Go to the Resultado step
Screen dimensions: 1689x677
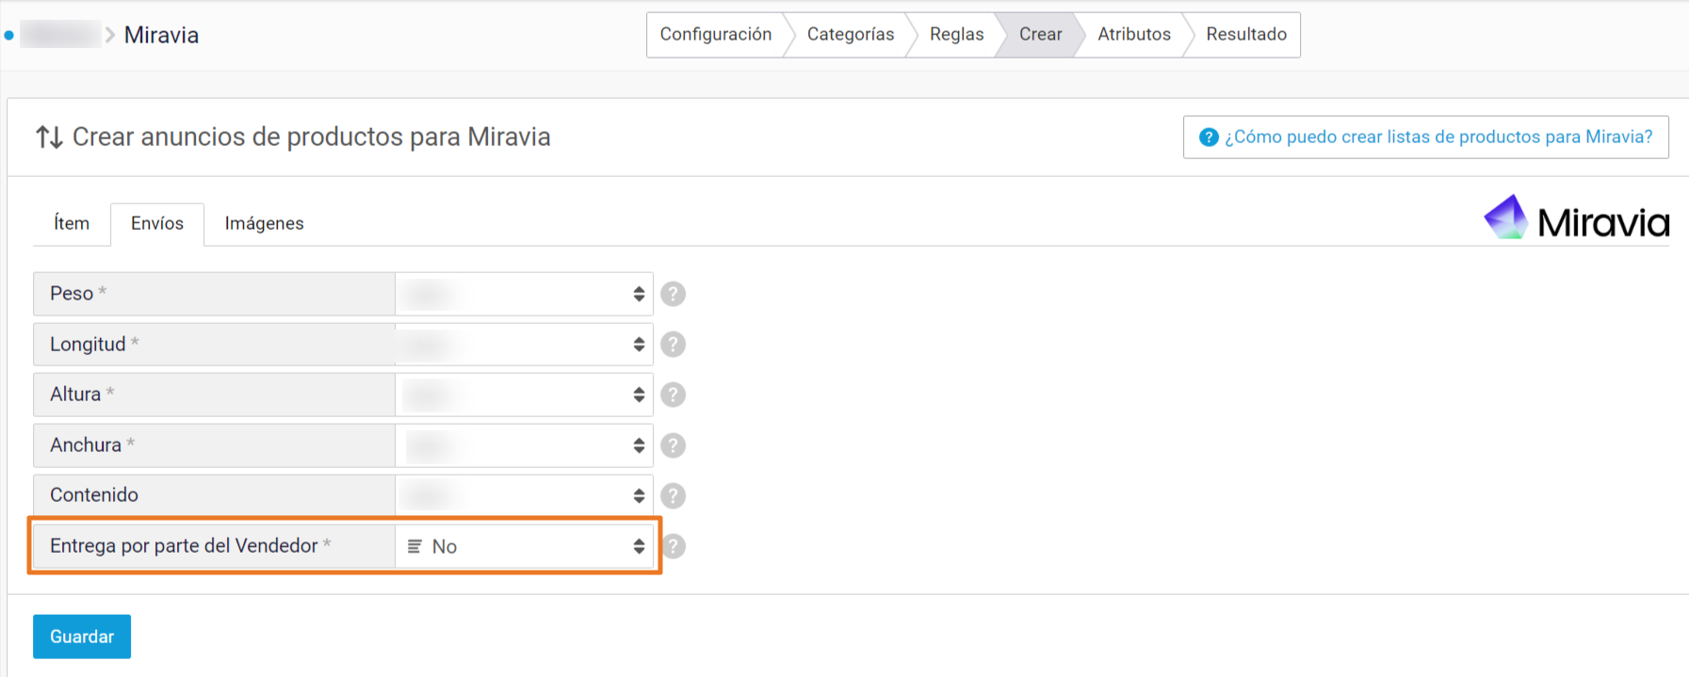coord(1246,35)
